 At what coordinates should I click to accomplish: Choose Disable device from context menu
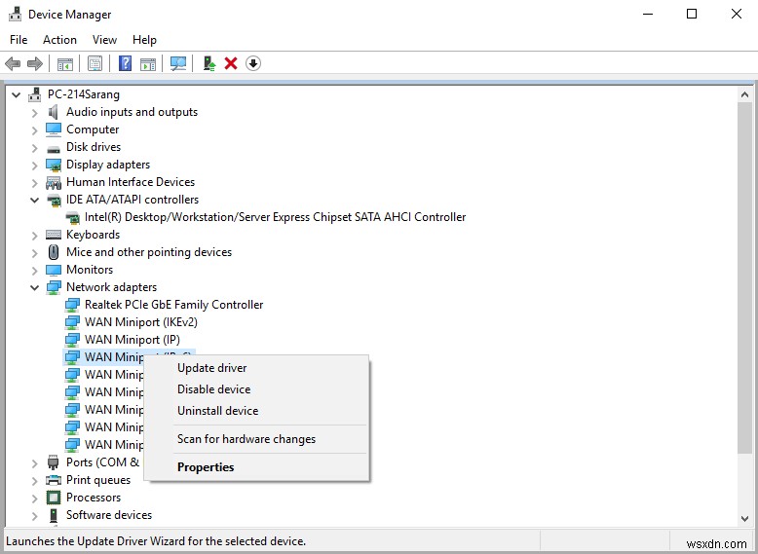coord(256,389)
